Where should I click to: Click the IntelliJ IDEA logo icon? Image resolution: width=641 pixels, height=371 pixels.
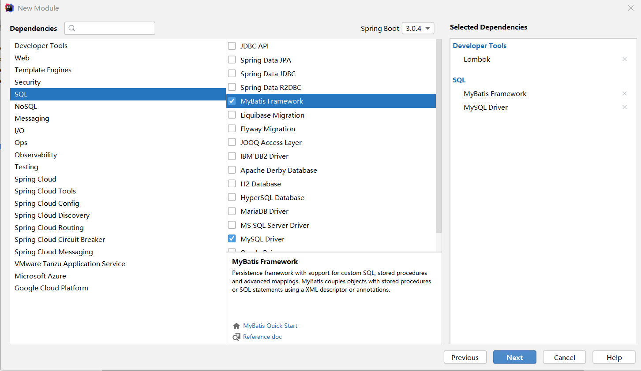[9, 8]
